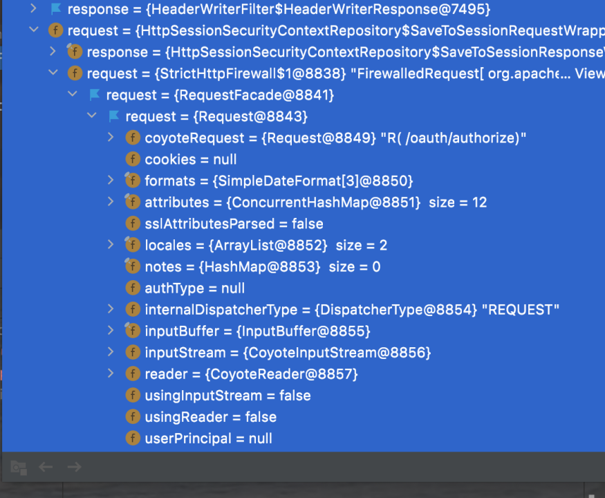Image resolution: width=605 pixels, height=498 pixels.
Task: Click the forward navigation arrow
Action: (74, 467)
